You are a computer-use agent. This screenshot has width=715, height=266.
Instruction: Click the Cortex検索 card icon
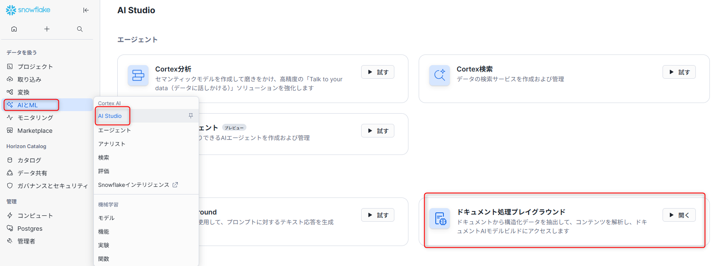[440, 76]
